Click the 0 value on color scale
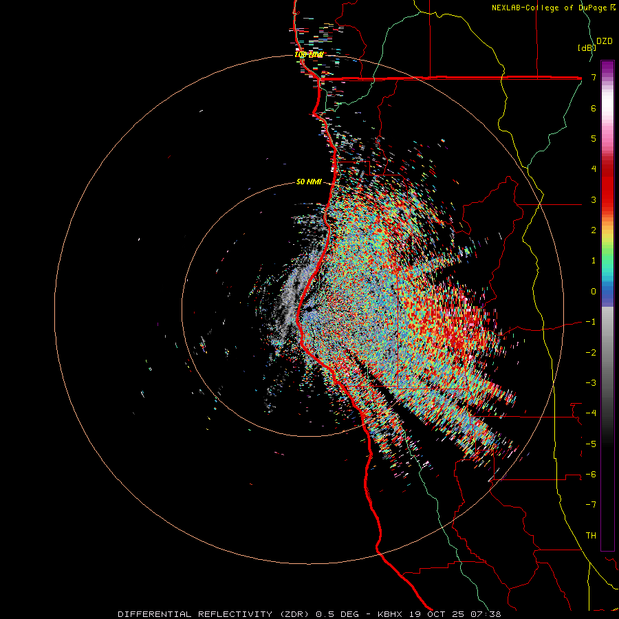Screen dimensions: 619x619 click(594, 292)
